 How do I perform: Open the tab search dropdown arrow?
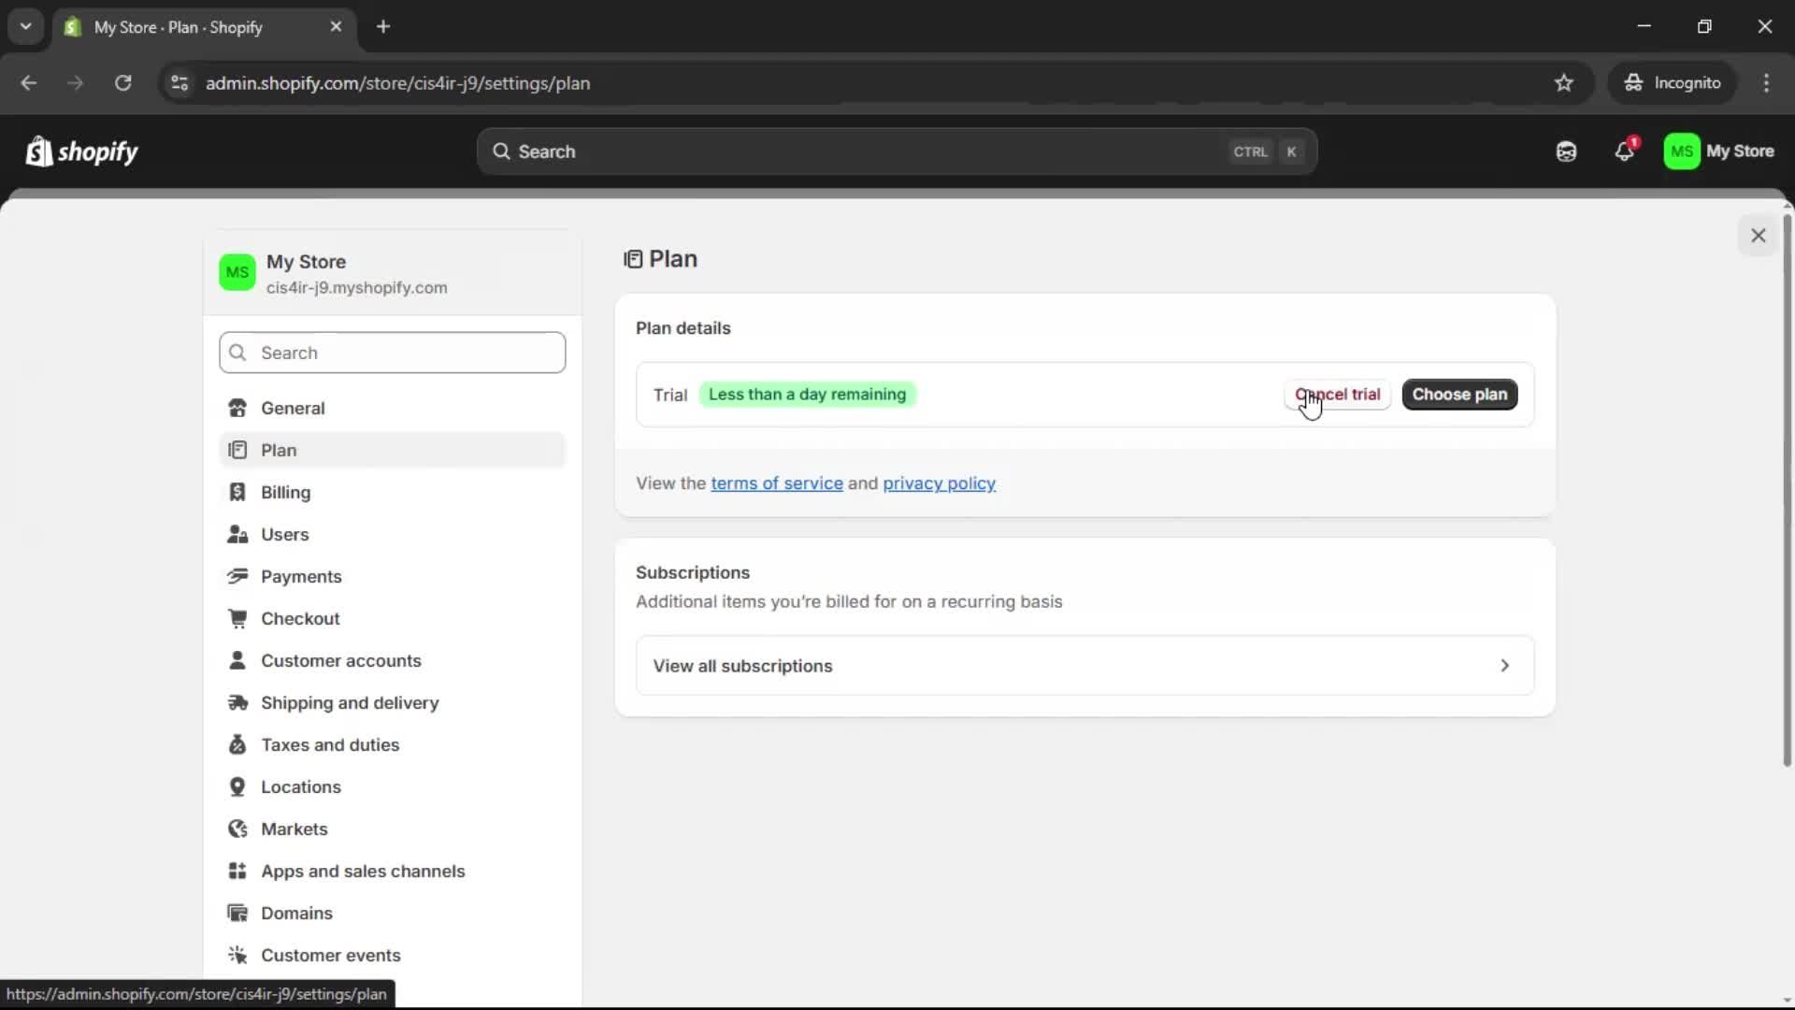tap(26, 26)
